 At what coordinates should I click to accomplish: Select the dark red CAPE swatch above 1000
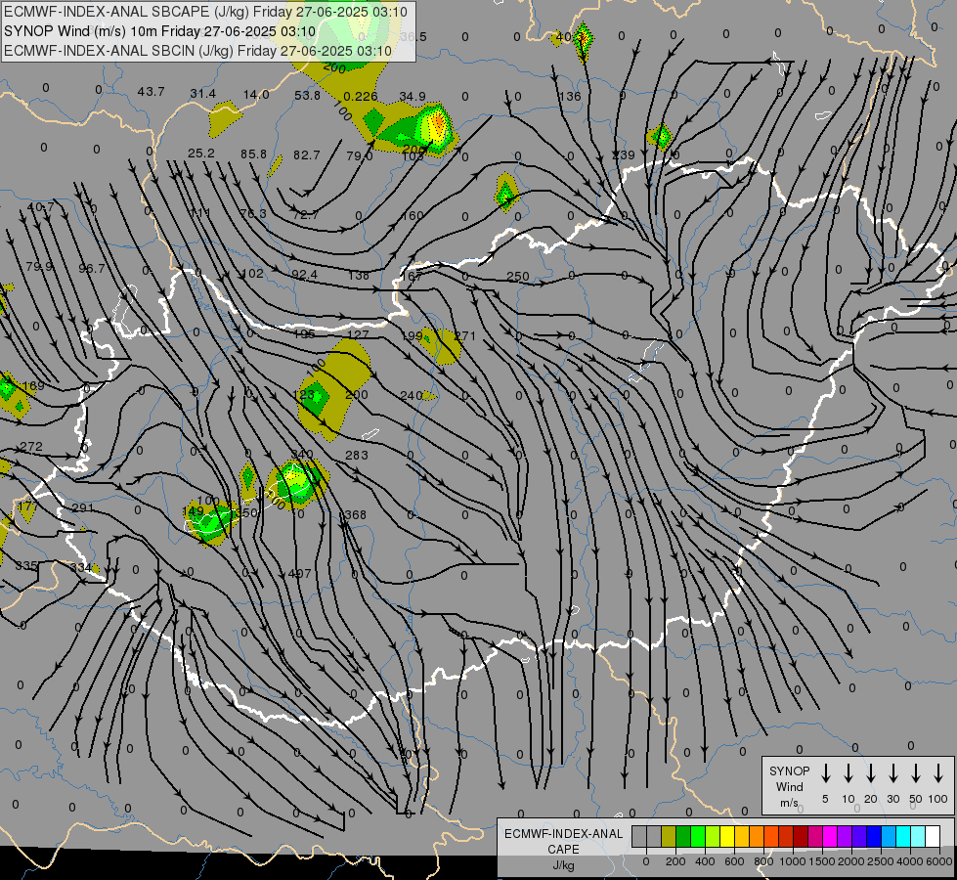(801, 836)
